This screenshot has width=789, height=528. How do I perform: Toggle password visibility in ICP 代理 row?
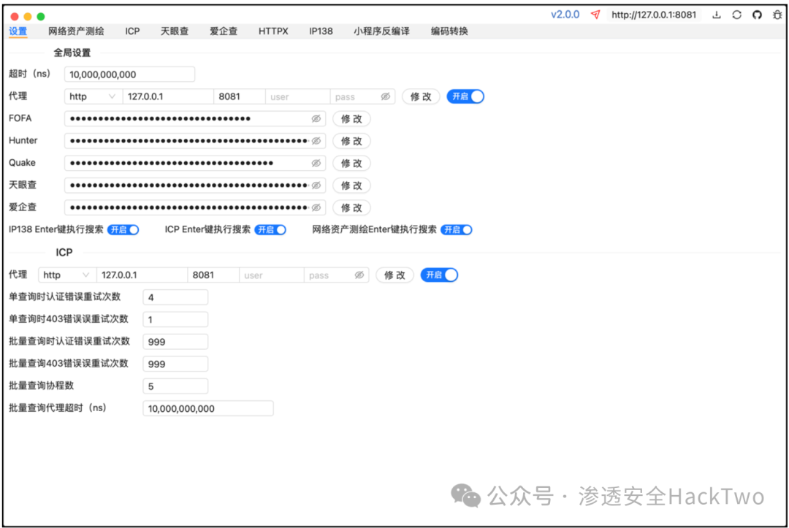click(x=359, y=275)
